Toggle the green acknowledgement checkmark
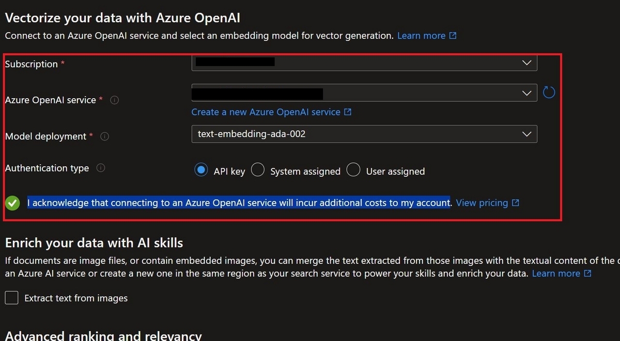This screenshot has height=341, width=620. [12, 203]
